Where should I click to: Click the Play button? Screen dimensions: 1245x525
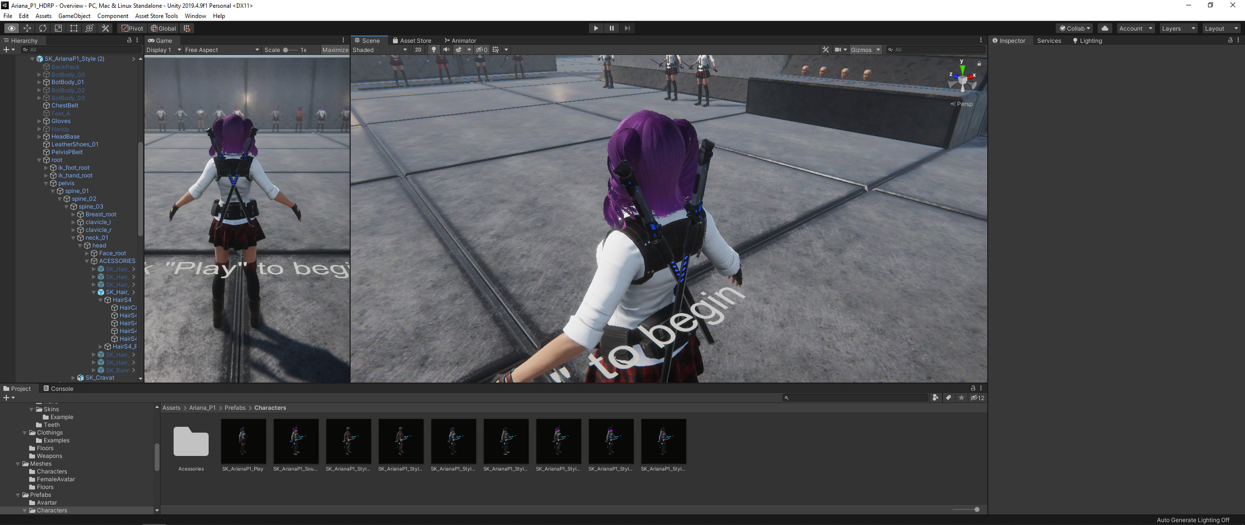pyautogui.click(x=596, y=28)
